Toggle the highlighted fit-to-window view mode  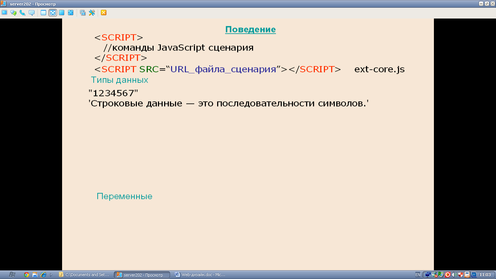[x=53, y=13]
